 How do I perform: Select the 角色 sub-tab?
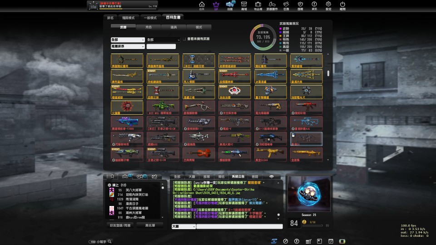click(x=149, y=27)
